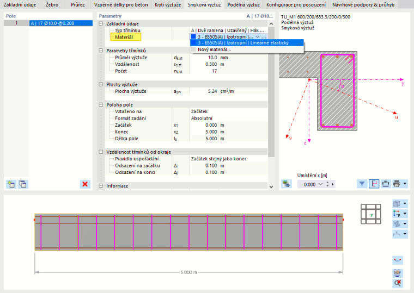
Task: Click the blue material color swatch
Action: (x=193, y=37)
